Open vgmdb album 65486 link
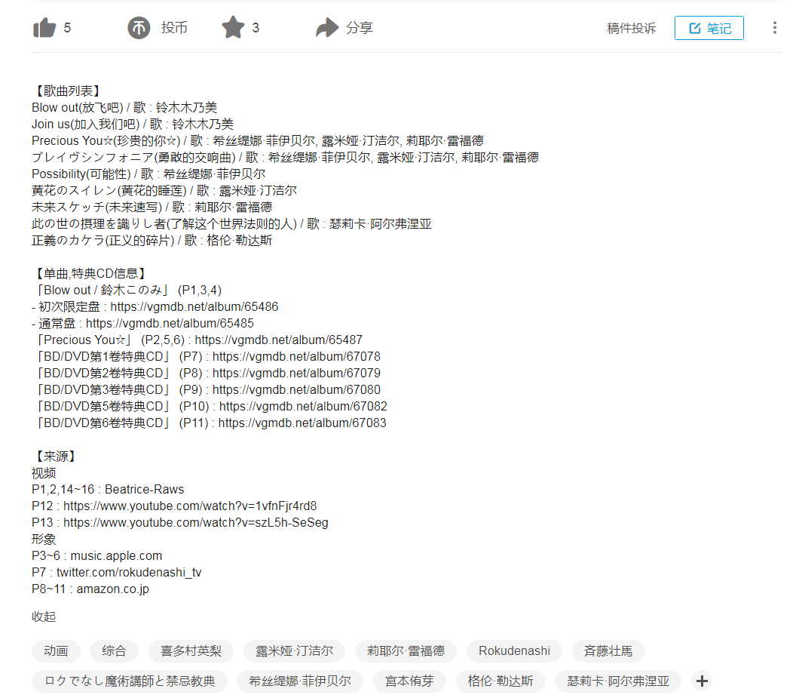The image size is (796, 698). (x=194, y=306)
